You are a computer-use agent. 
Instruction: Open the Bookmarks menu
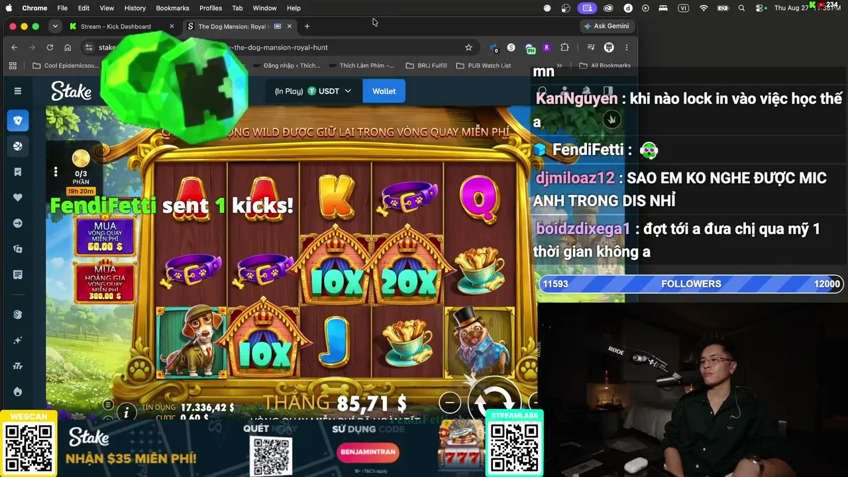[172, 8]
